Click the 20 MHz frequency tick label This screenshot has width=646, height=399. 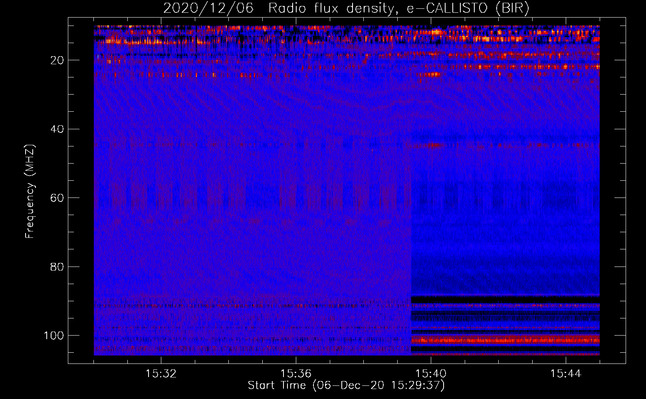57,60
